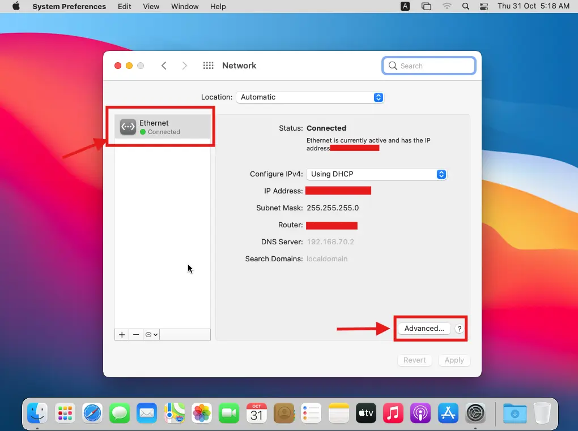Open Calendar from the Dock
Screen dimensions: 578x431
point(257,413)
